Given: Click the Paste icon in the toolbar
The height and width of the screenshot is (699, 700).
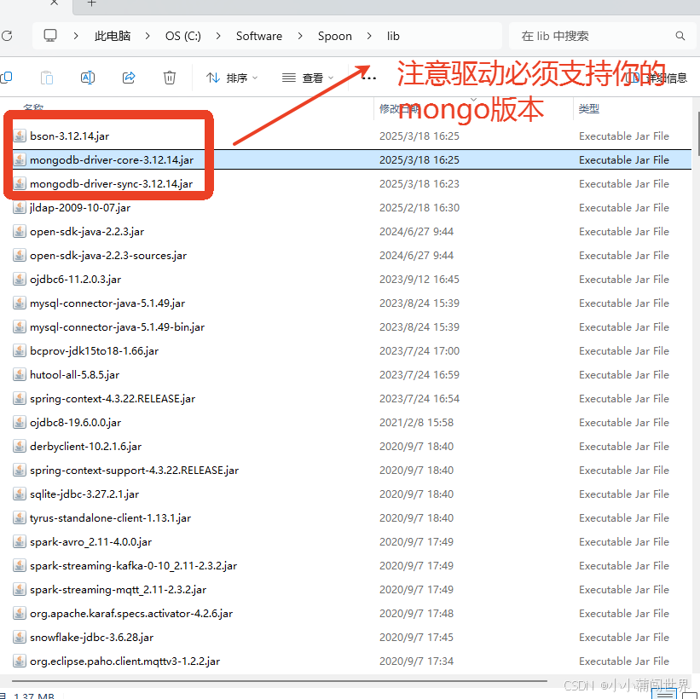Looking at the screenshot, I should 47,77.
